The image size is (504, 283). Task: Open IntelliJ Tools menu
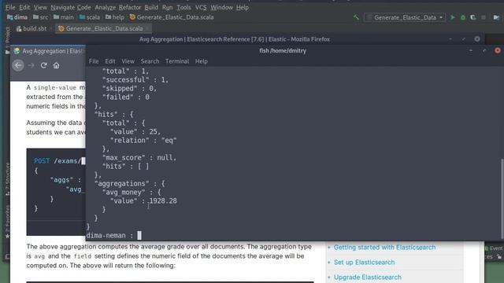pos(183,7)
